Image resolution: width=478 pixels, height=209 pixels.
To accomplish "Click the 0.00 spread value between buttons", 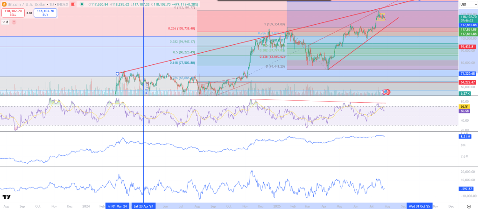I will click(29, 13).
